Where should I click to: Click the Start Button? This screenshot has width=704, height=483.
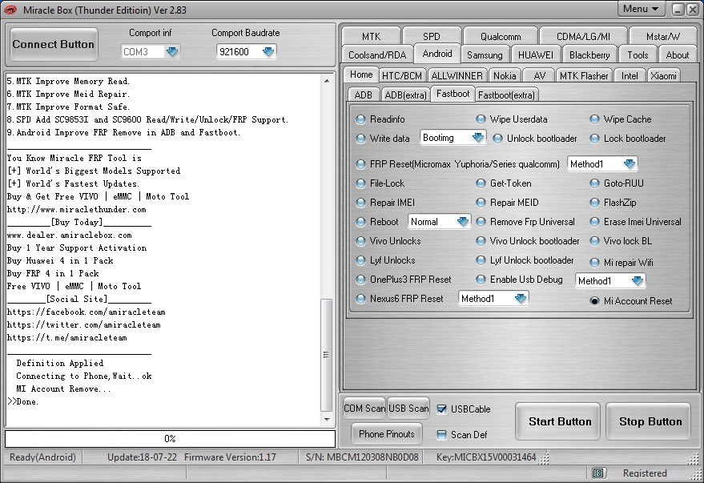[559, 421]
